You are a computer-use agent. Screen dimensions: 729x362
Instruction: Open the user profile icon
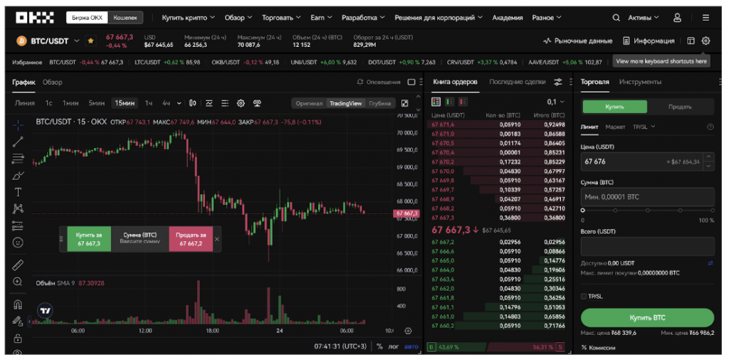(x=678, y=18)
